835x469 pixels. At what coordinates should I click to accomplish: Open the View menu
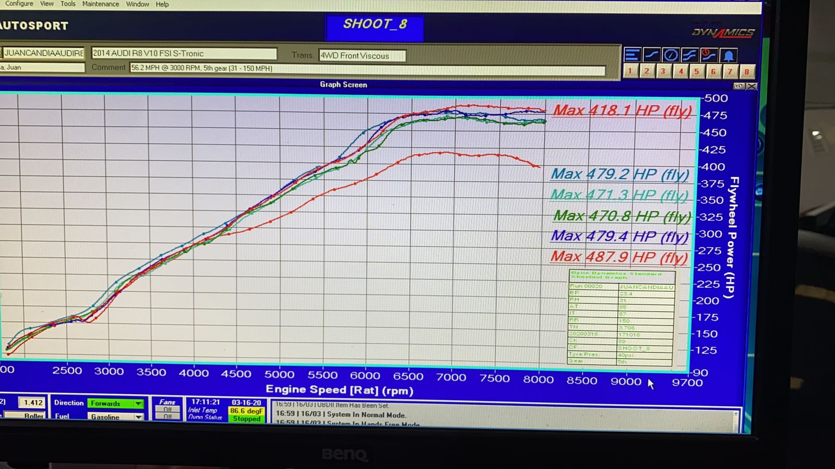pyautogui.click(x=47, y=4)
